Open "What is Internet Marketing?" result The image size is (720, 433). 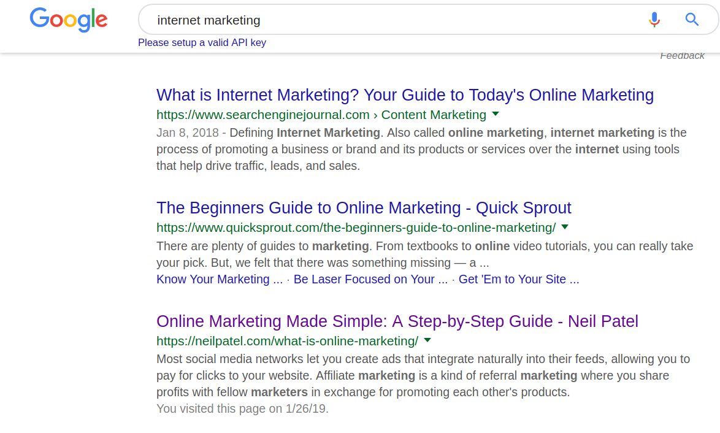pos(405,95)
